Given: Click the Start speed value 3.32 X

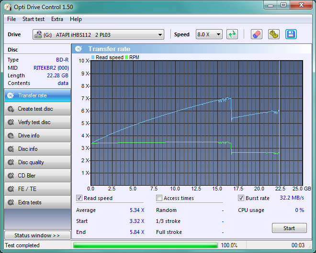Looking at the screenshot, I should pyautogui.click(x=137, y=221).
